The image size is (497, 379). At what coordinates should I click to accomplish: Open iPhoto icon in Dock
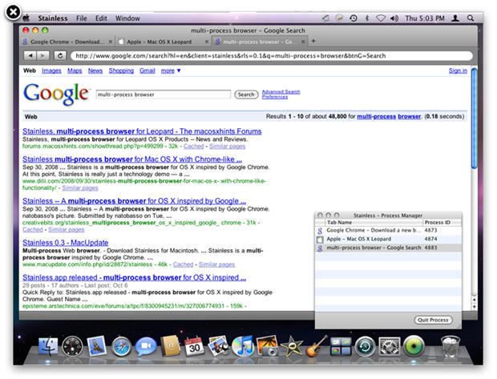268,346
